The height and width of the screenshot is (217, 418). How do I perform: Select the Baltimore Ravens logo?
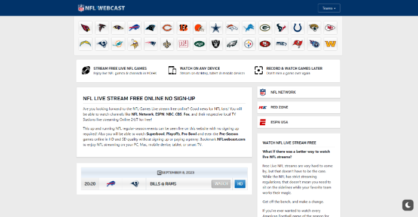click(118, 27)
